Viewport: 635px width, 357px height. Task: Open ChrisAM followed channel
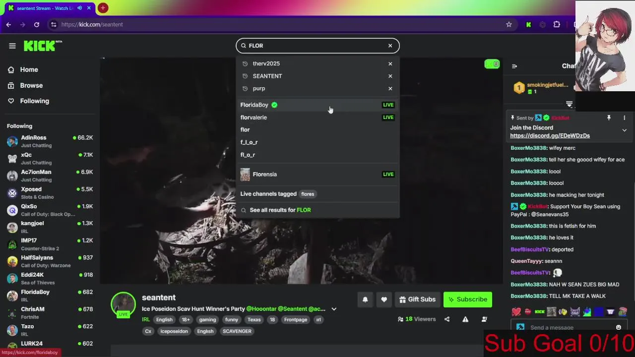click(x=50, y=313)
